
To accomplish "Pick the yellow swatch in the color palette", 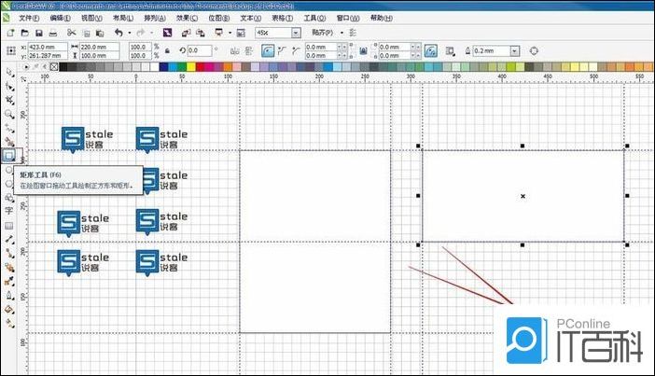I will coord(191,66).
